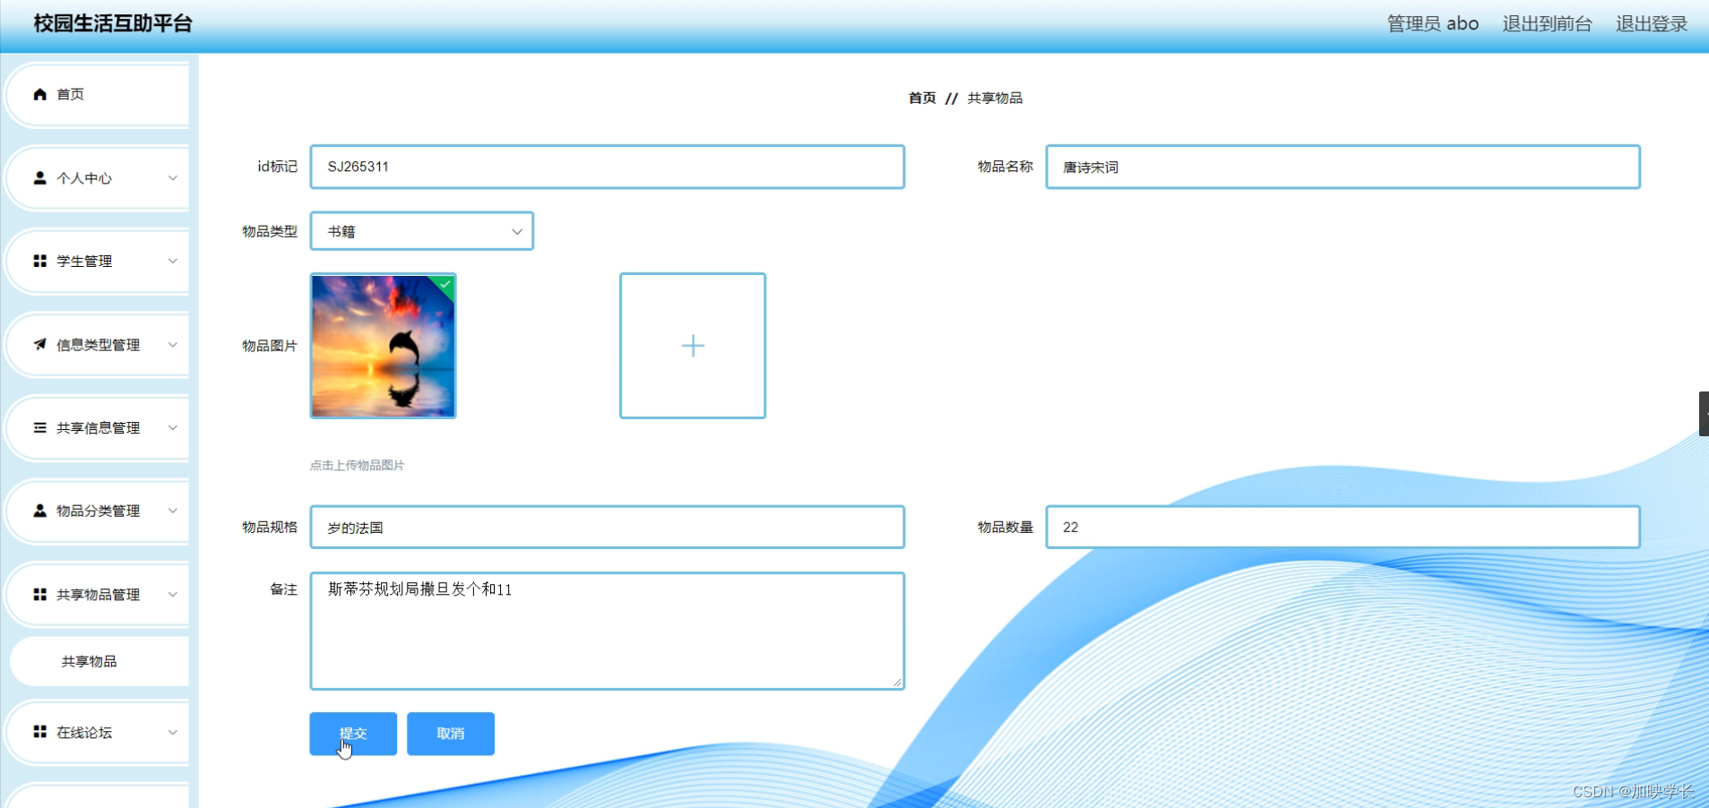Click the scrollbar on the right edge
The image size is (1709, 808).
pos(1702,413)
